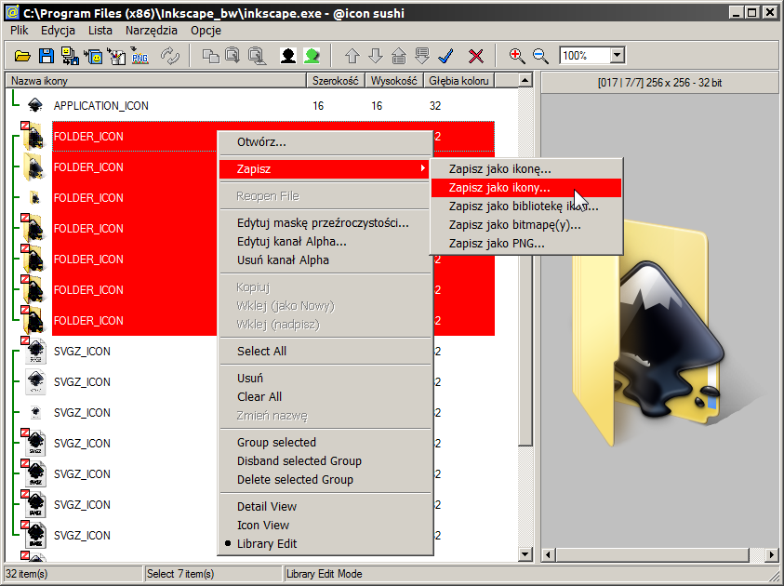Click the paste overwrite toolbar icon
The height and width of the screenshot is (586, 784).
[x=257, y=56]
